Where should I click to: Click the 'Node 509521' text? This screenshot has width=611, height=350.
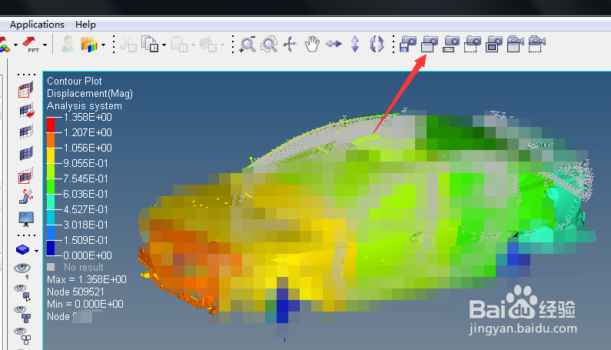75,292
